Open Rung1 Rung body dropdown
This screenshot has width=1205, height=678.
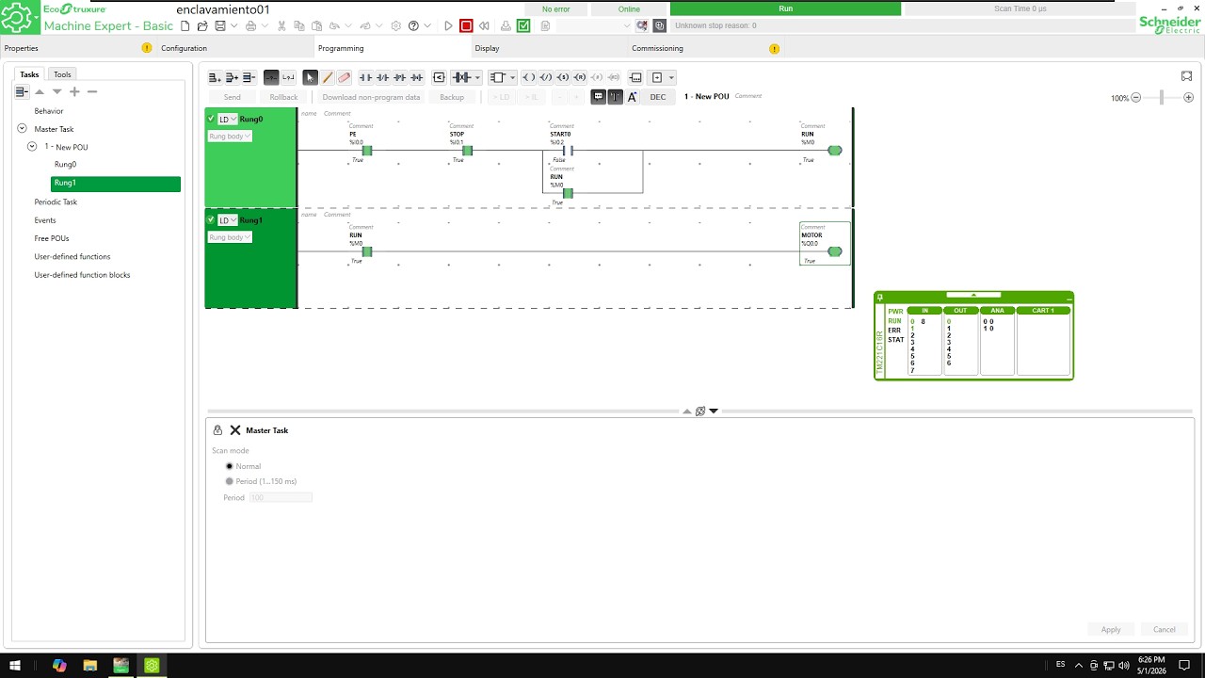click(x=230, y=237)
